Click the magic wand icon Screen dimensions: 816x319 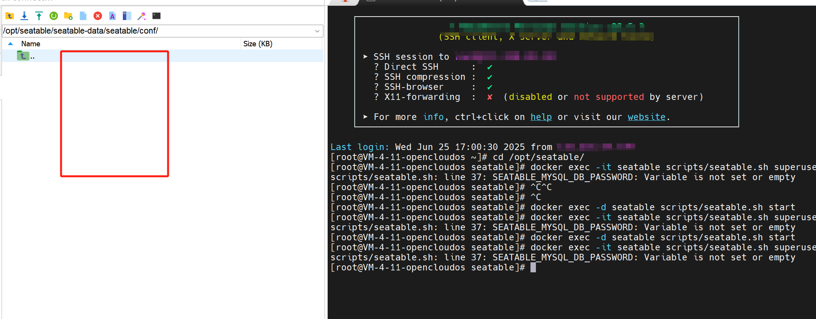[142, 16]
